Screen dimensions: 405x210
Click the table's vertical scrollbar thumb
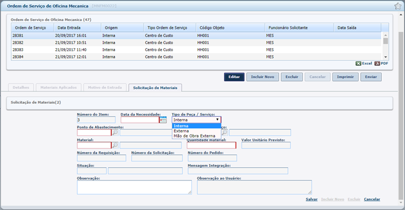pyautogui.click(x=385, y=41)
